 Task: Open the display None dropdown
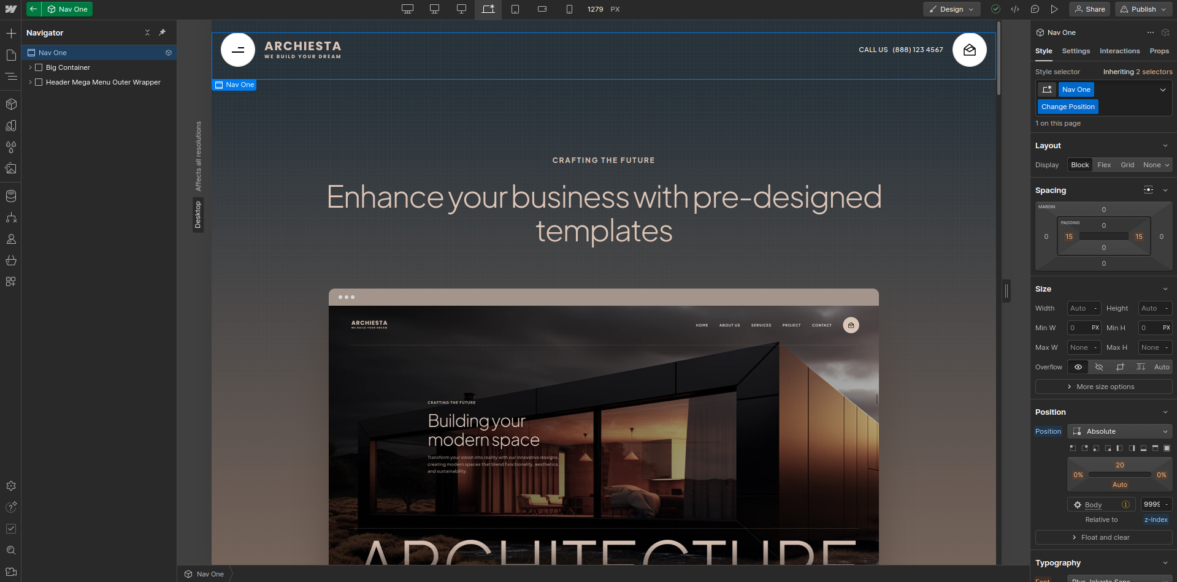tap(1156, 165)
